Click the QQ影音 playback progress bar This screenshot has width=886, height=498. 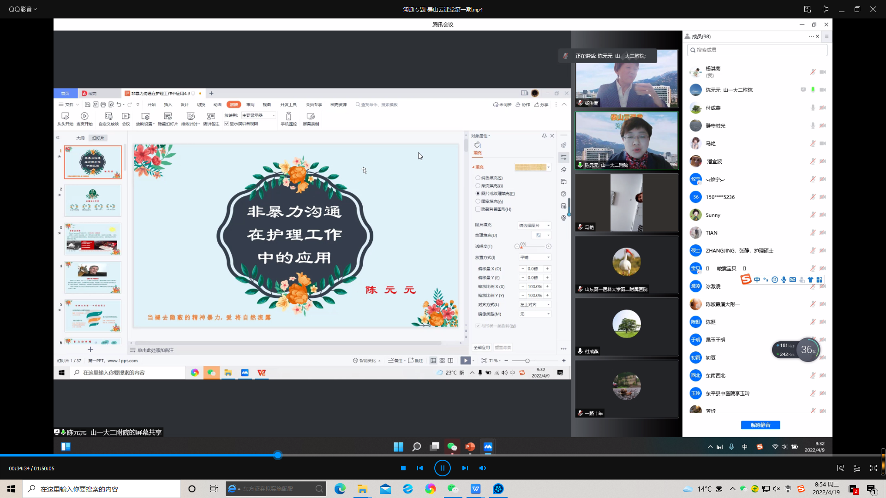[x=443, y=455]
